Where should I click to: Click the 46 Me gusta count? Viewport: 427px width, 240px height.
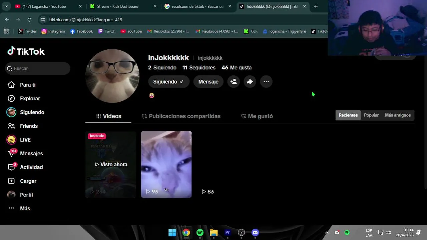237,68
